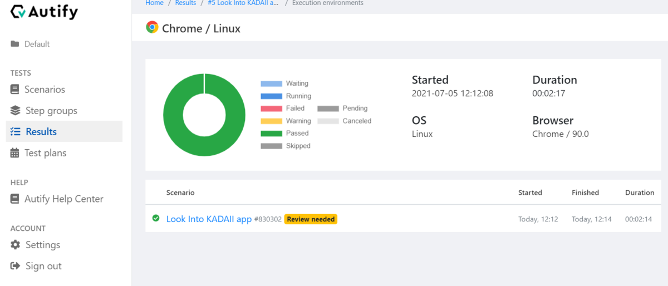Click the Passed legend swatch

[271, 134]
